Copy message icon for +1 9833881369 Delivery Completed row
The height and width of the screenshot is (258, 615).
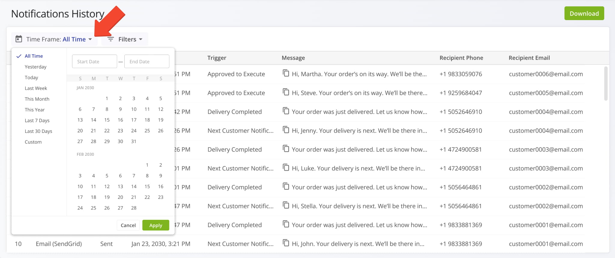pyautogui.click(x=286, y=224)
